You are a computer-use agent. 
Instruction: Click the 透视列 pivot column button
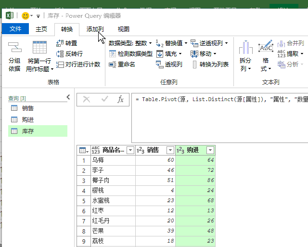[x=169, y=64]
